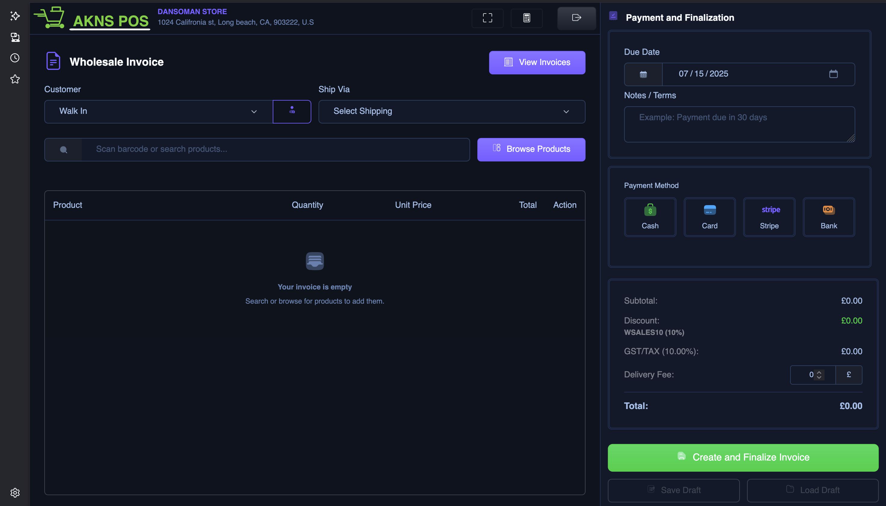Click View Invoices button
886x506 pixels.
537,63
